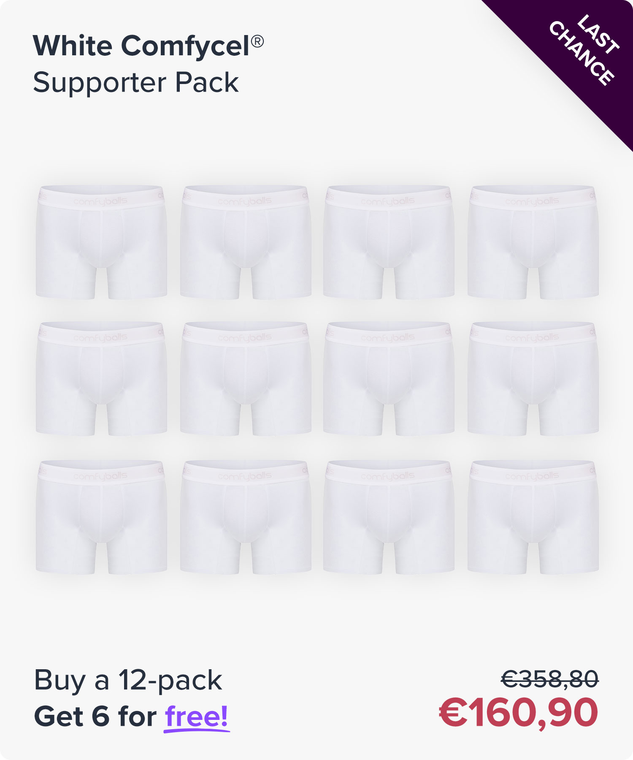
Task: Select the fourth boxer in the middle row
Action: (x=533, y=379)
